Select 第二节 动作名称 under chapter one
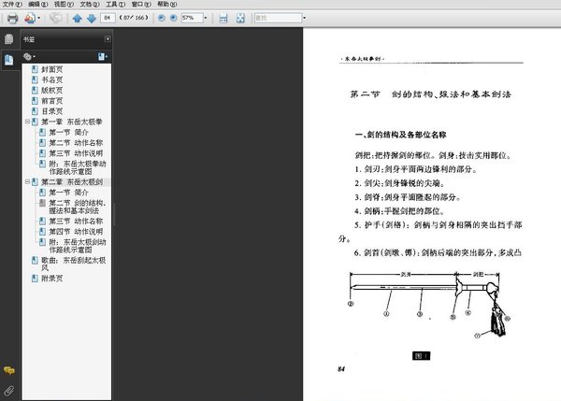The width and height of the screenshot is (561, 401). tap(76, 143)
